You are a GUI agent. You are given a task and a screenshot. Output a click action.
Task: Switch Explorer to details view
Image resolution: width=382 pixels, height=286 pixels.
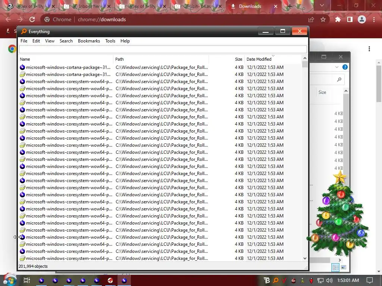(335, 267)
